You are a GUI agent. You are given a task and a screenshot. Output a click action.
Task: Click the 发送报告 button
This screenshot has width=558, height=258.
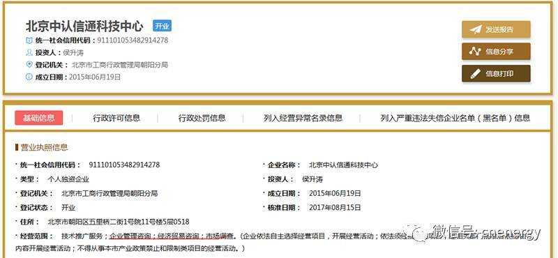[496, 29]
